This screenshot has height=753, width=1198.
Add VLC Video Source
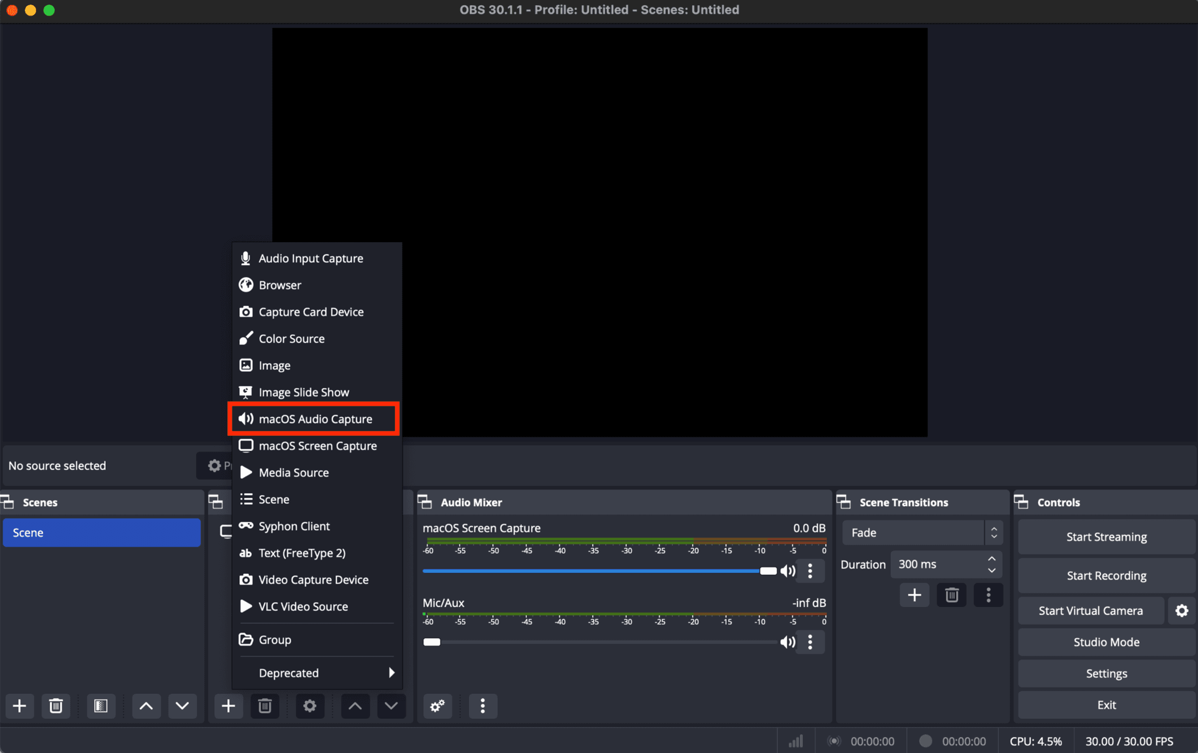pyautogui.click(x=317, y=606)
